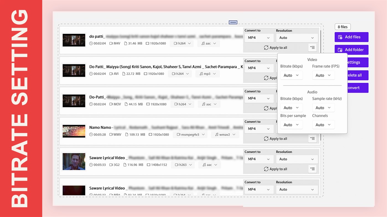387x217 pixels.
Task: Open advanced settings icon for Saware 3G2 row
Action: click(312, 169)
